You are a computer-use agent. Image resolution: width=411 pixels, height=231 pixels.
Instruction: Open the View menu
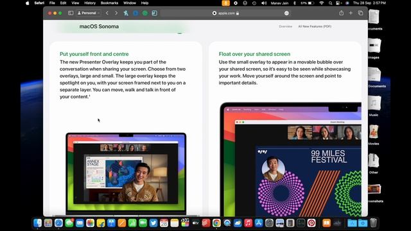[75, 3]
